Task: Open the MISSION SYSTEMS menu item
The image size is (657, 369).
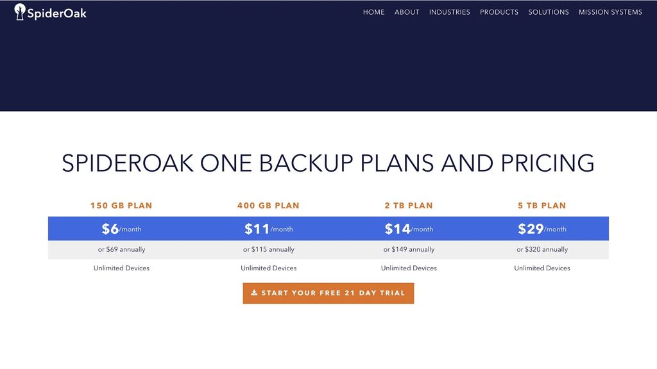Action: [x=610, y=12]
